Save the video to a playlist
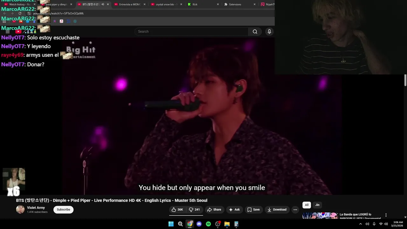 [253, 210]
